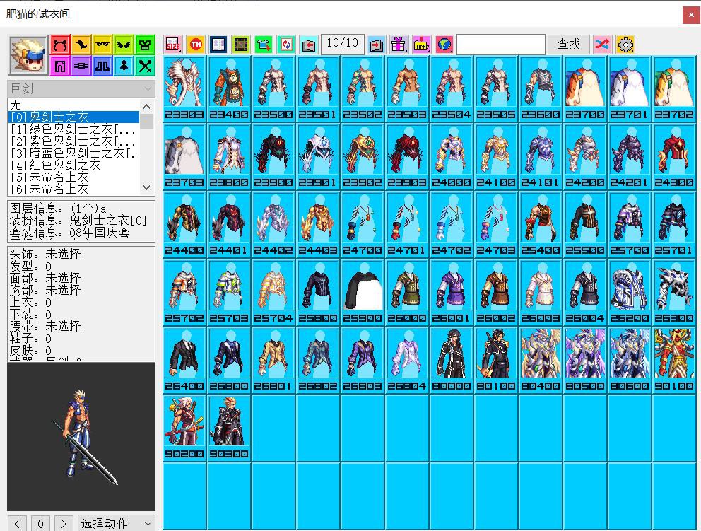Click the red TN toolbar icon

[196, 45]
